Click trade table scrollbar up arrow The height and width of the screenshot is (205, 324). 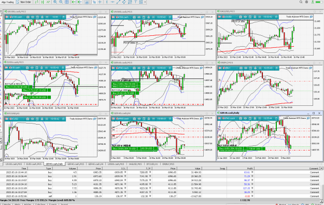(x=322, y=168)
